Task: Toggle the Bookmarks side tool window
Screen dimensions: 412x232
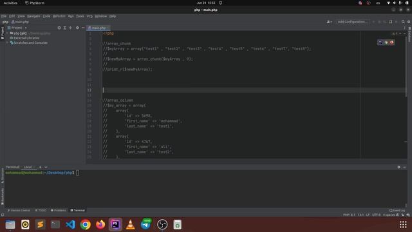Action: point(3,197)
